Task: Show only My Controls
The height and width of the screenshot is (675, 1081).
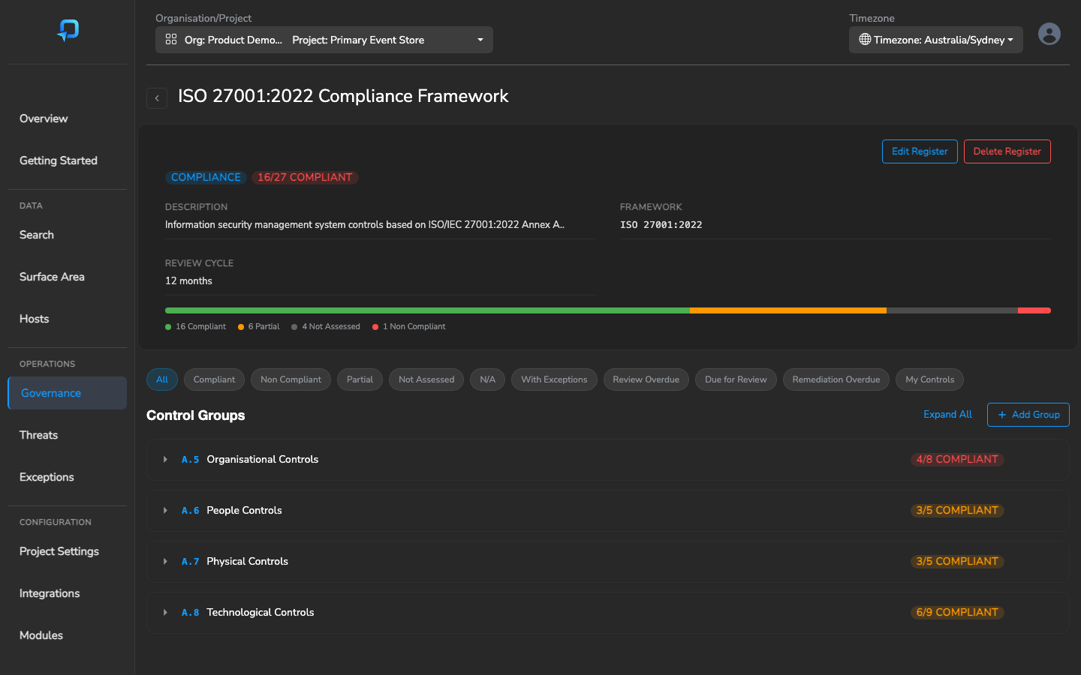Action: [929, 379]
